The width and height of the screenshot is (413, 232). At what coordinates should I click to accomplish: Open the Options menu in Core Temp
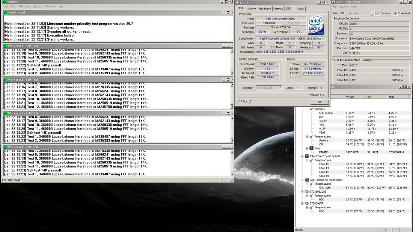pos(344,7)
